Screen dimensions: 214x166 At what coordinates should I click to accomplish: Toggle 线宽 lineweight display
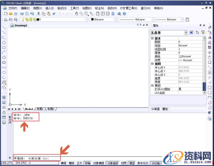click(124, 163)
